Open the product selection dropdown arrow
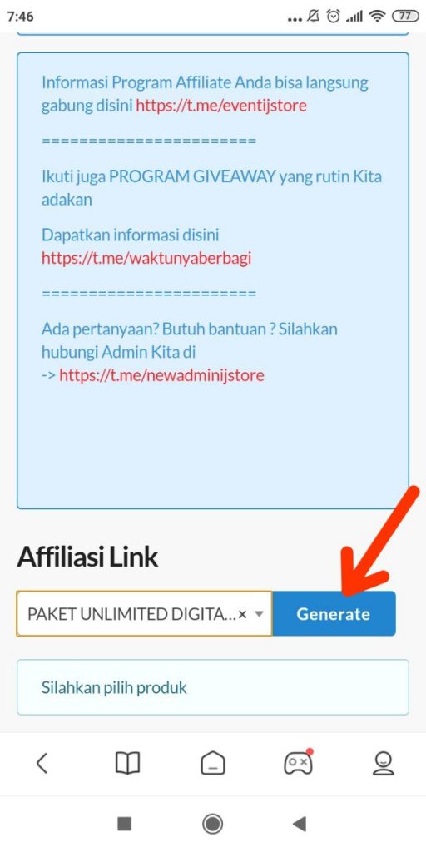Image resolution: width=426 pixels, height=852 pixels. pyautogui.click(x=260, y=614)
